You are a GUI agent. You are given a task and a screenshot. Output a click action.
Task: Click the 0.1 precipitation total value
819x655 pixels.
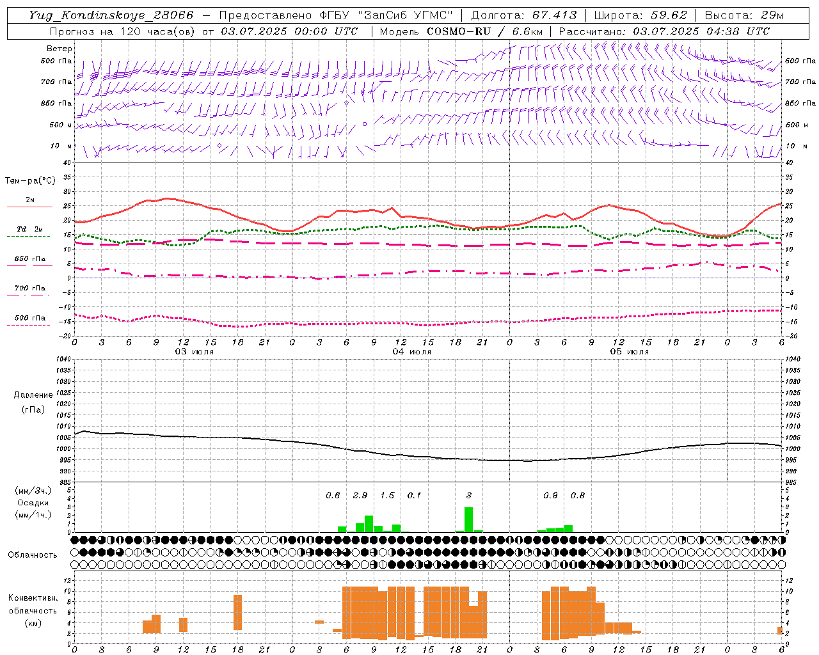click(415, 495)
